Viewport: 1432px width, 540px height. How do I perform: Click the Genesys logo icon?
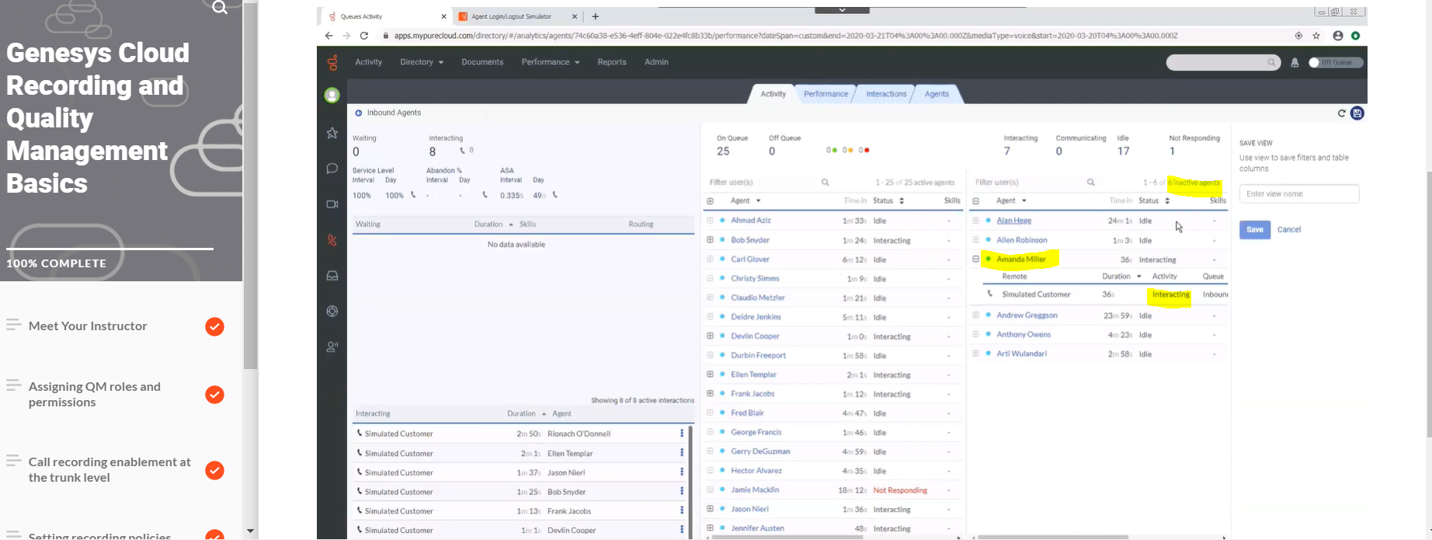(332, 62)
